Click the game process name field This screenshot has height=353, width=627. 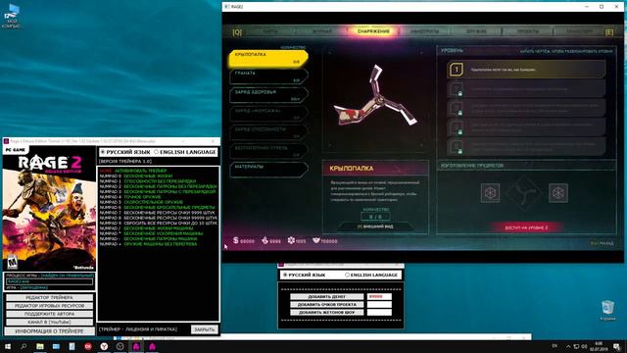point(49,281)
